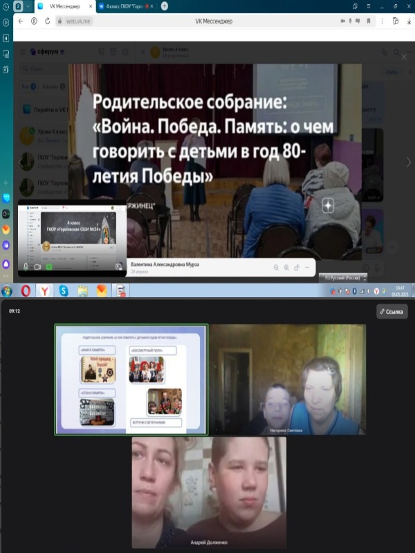Open bookmarks panel icon in title bar
The image size is (415, 553).
click(x=355, y=6)
